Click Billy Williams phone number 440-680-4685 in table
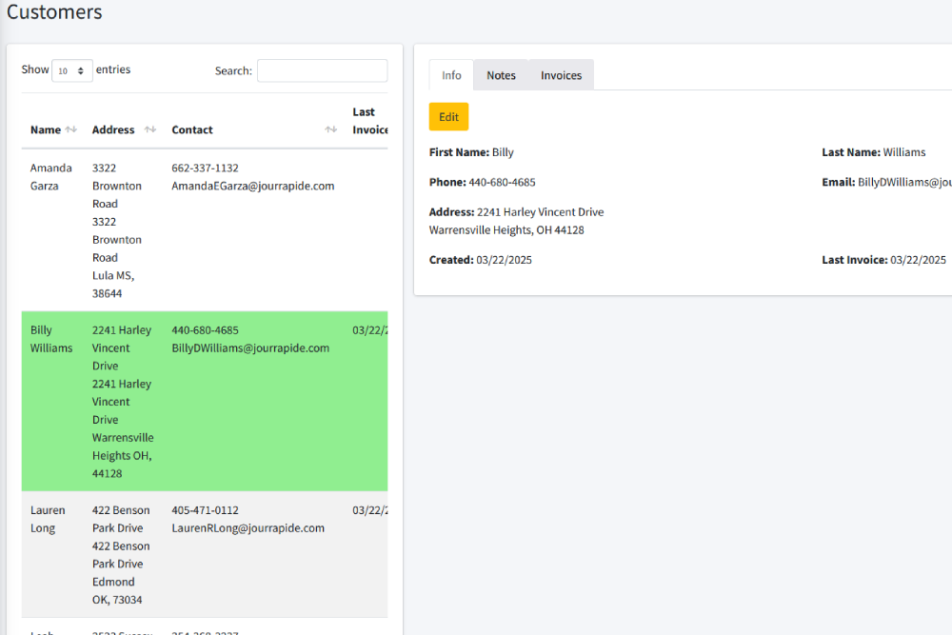The image size is (952, 635). tap(205, 330)
